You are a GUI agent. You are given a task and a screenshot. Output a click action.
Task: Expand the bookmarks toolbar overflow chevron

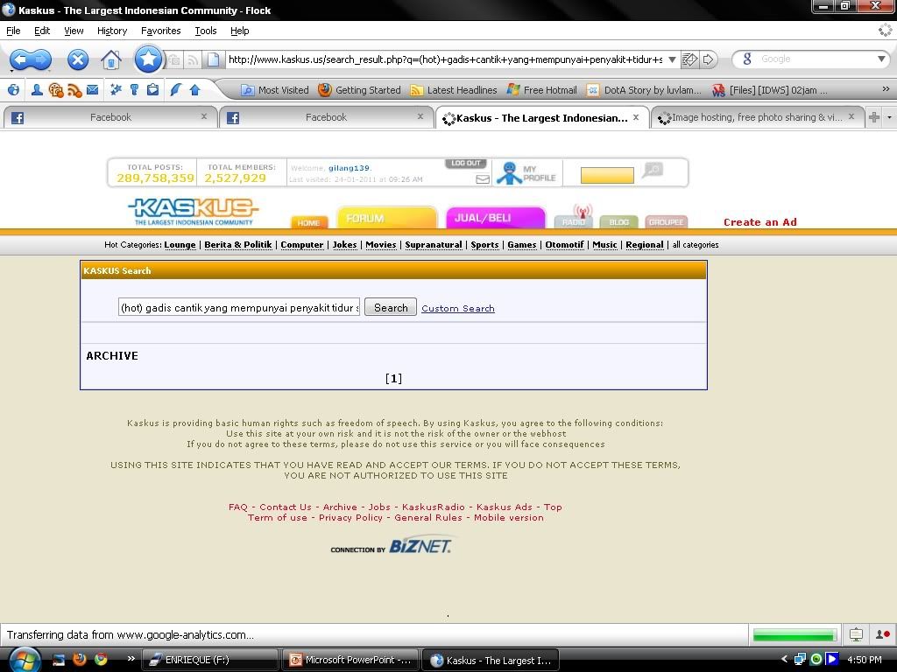coord(886,89)
